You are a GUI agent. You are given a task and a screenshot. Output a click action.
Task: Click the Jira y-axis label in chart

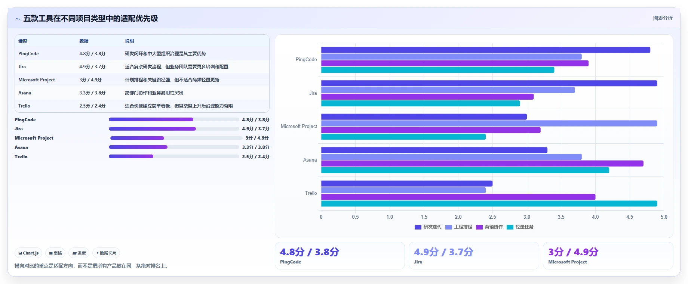(313, 93)
